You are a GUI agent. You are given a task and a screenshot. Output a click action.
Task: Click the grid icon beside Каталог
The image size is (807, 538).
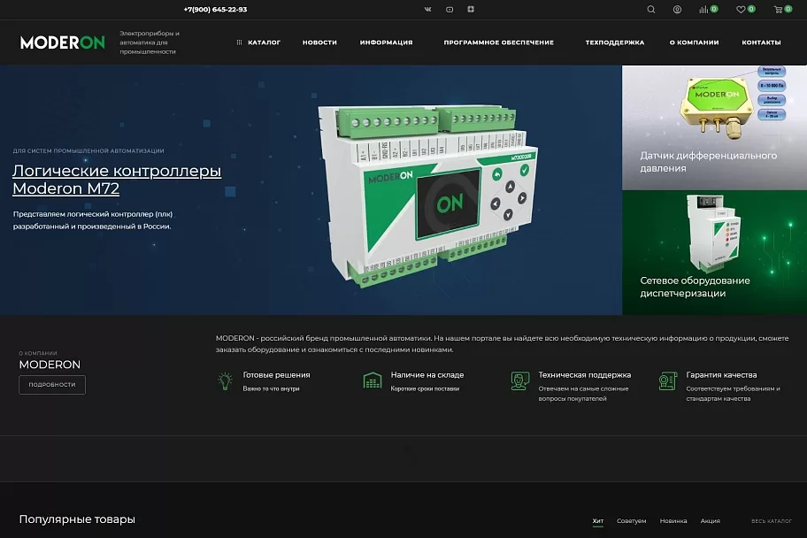click(x=239, y=42)
